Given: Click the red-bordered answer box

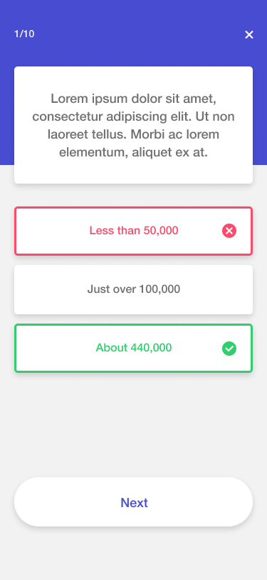Looking at the screenshot, I should (134, 231).
